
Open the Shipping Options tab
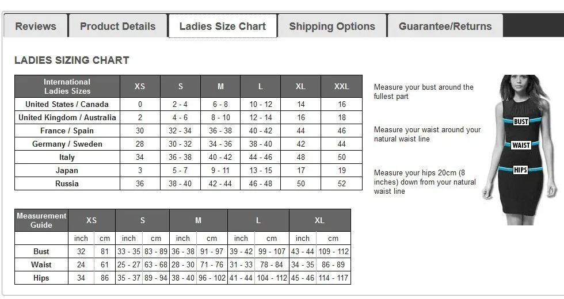[x=332, y=26]
